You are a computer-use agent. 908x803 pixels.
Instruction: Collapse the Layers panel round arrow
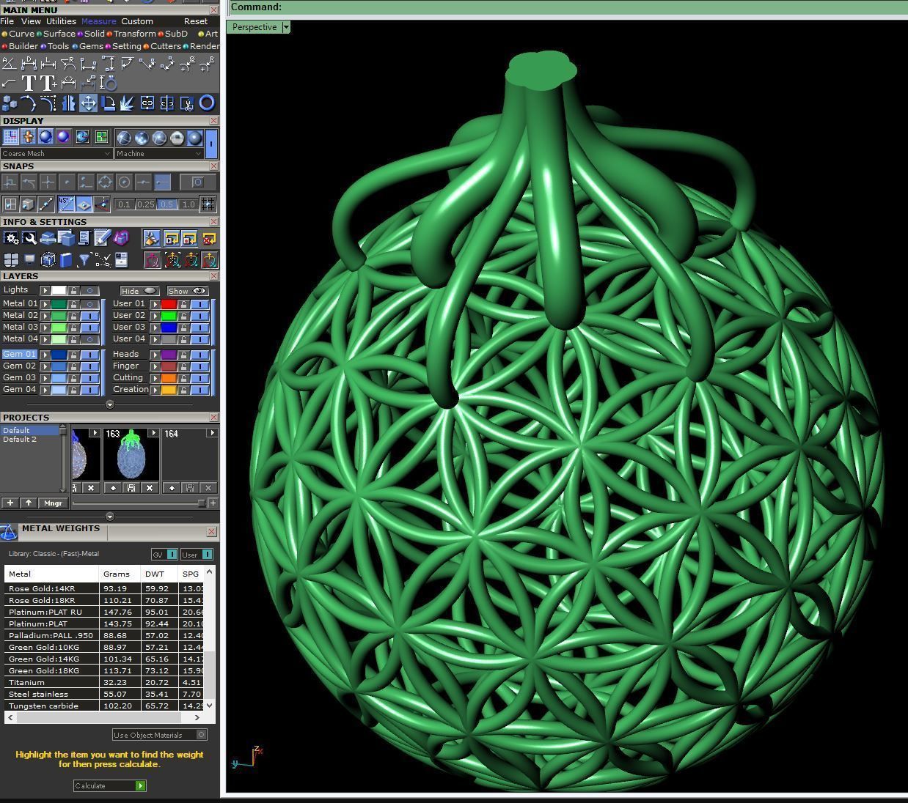pos(109,404)
